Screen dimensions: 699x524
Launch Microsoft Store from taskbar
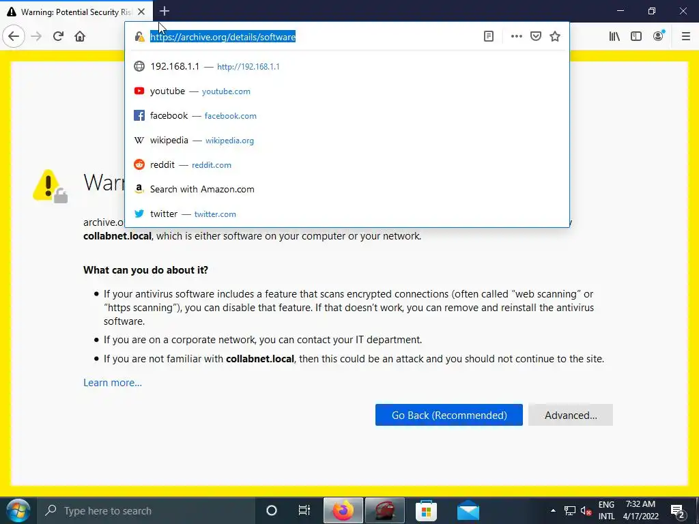point(426,510)
